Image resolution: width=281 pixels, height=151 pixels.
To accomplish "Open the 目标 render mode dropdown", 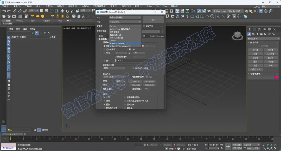I will tap(125, 17).
